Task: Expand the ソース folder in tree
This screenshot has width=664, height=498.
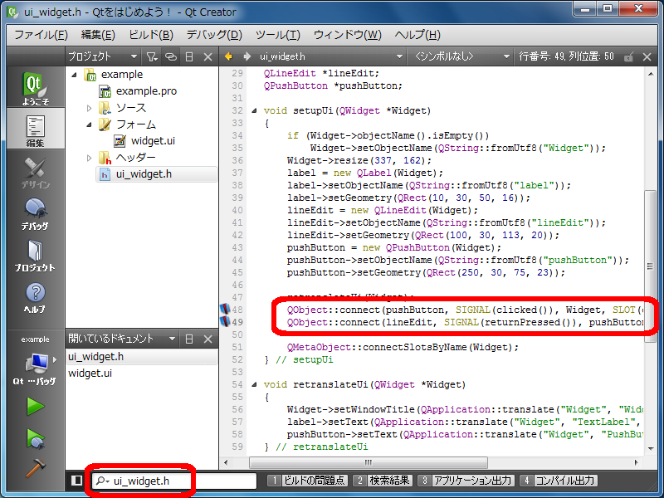Action: pos(90,108)
